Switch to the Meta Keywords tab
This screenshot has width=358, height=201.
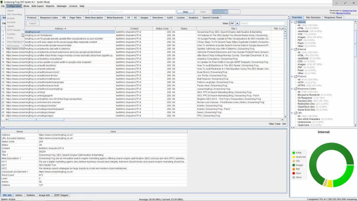pyautogui.click(x=115, y=18)
